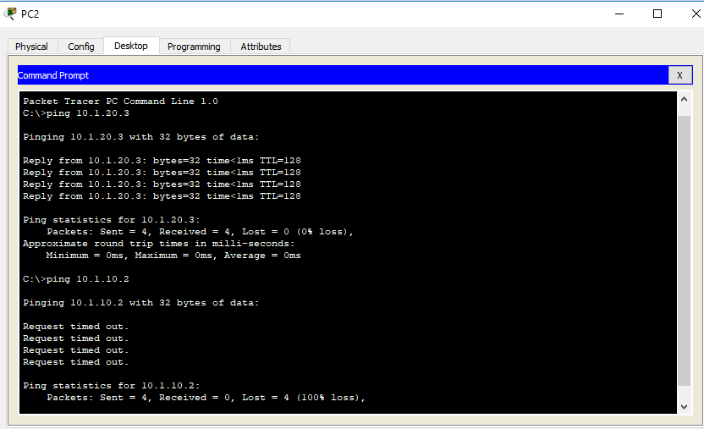Viewport: 704px width, 429px height.
Task: Open the Physical tab
Action: tap(31, 47)
